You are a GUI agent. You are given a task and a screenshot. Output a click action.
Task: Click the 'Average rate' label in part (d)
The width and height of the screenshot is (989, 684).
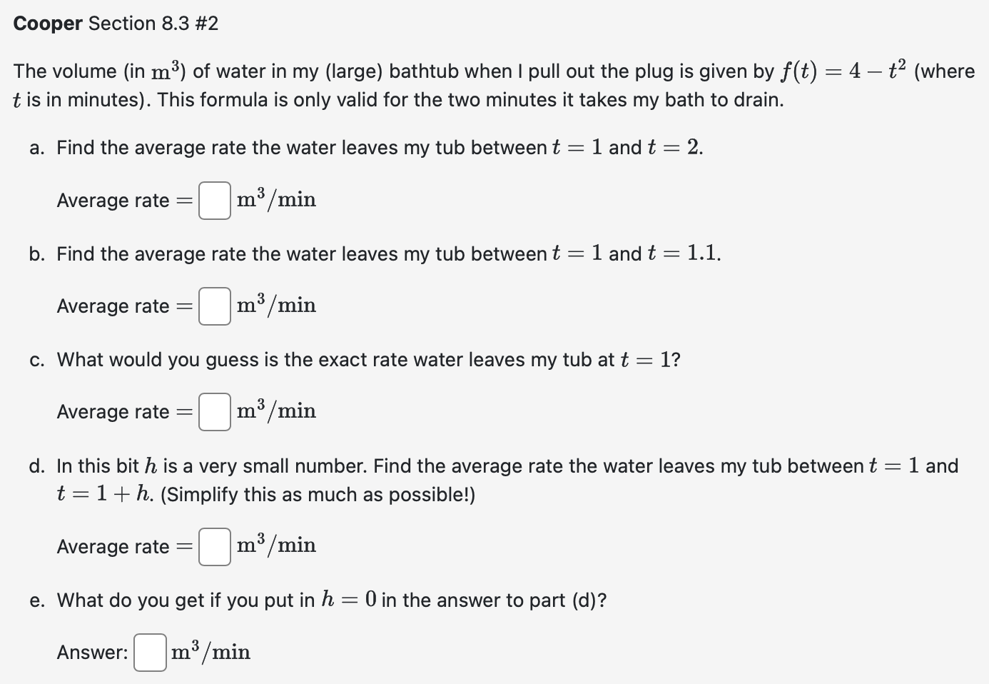pyautogui.click(x=115, y=547)
